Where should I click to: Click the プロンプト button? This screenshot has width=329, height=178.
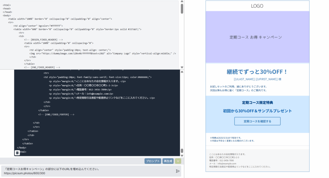(x=153, y=161)
